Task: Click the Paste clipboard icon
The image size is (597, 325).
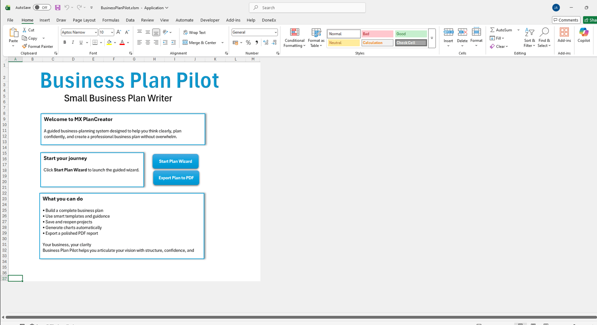Action: tap(13, 33)
